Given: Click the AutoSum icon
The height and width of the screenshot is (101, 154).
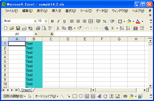Looking at the screenshot, I should (113, 28).
